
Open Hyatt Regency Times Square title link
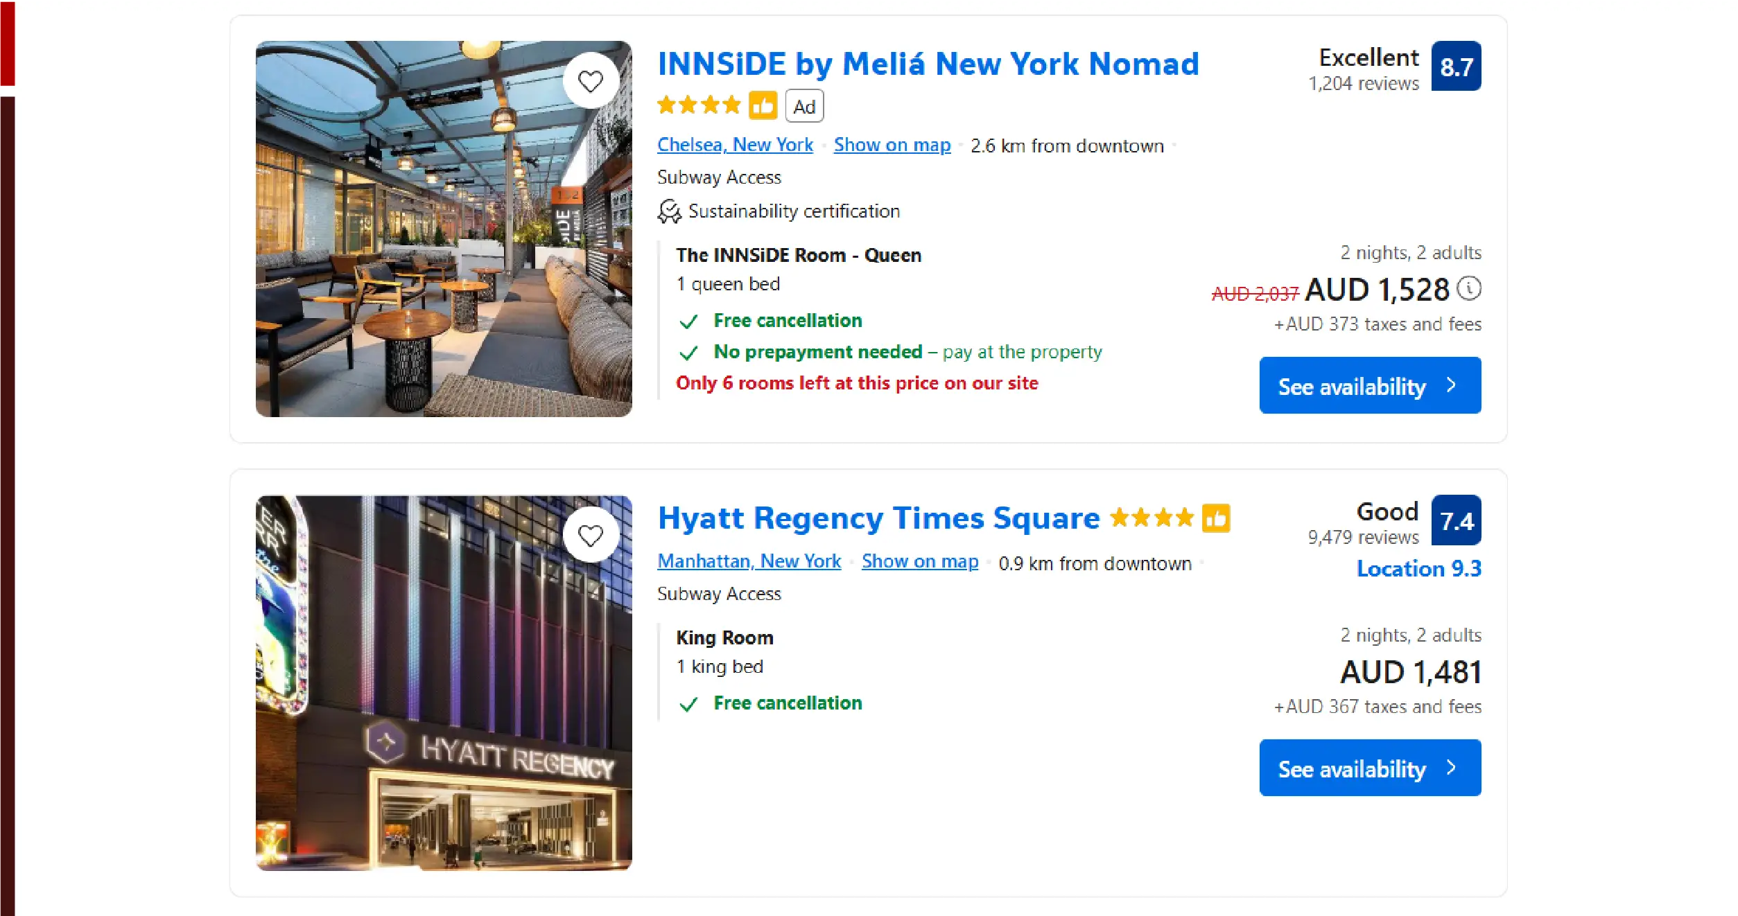878,518
